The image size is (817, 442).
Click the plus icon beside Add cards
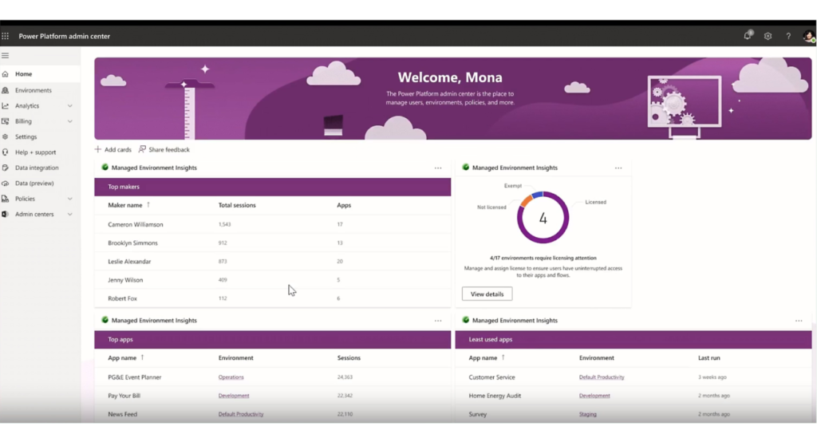tap(98, 149)
